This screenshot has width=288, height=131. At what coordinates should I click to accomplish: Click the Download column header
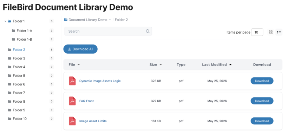[x=262, y=65]
